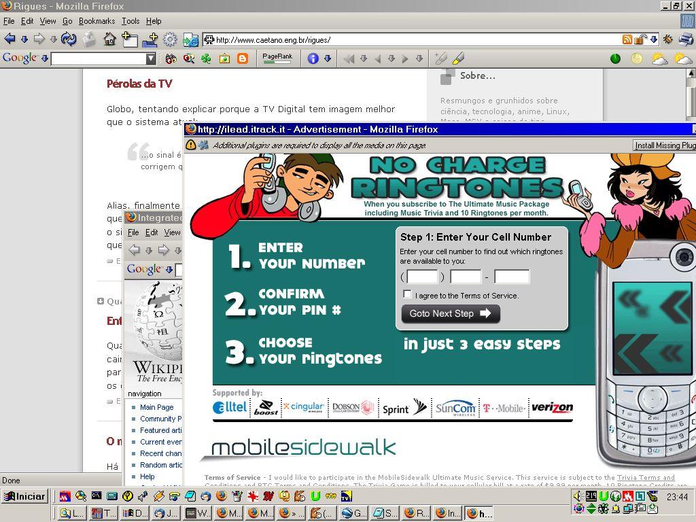This screenshot has width=696, height=522.
Task: Open the View menu of main Firefox window
Action: pos(48,21)
